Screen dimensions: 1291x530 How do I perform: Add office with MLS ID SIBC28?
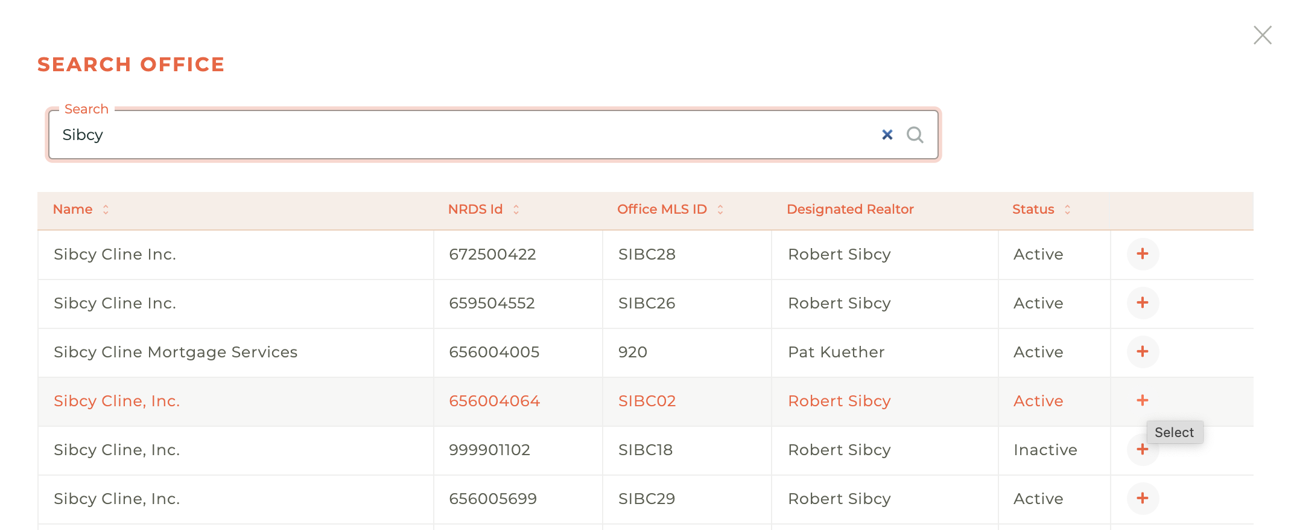tap(1143, 254)
